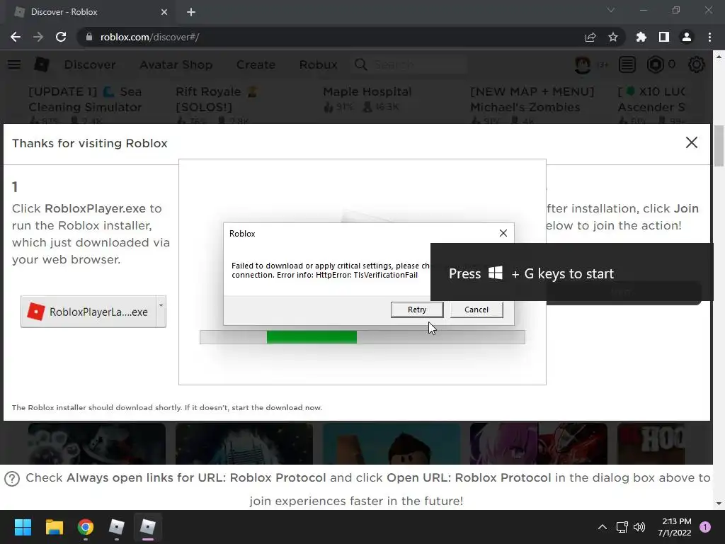Open the volume tray icon

point(639,527)
